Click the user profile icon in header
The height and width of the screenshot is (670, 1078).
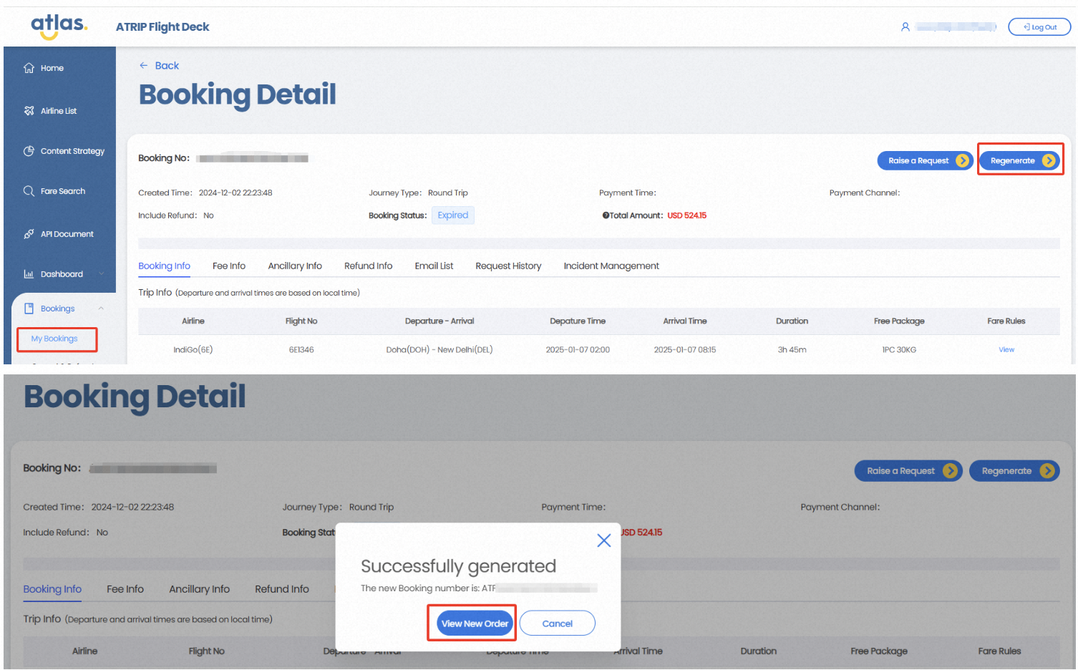(905, 27)
